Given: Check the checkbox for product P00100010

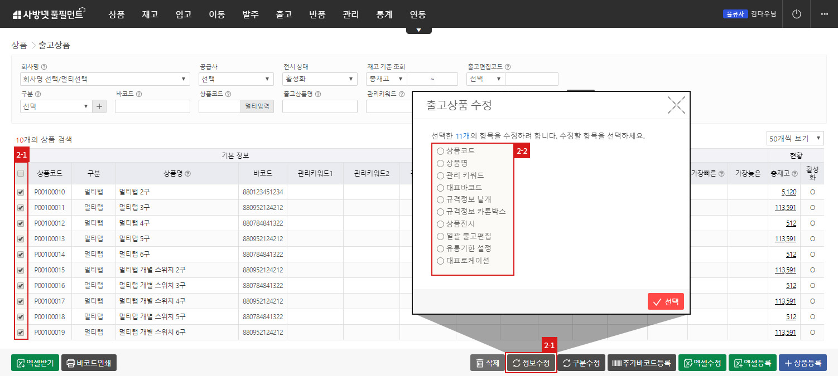Looking at the screenshot, I should 20,192.
